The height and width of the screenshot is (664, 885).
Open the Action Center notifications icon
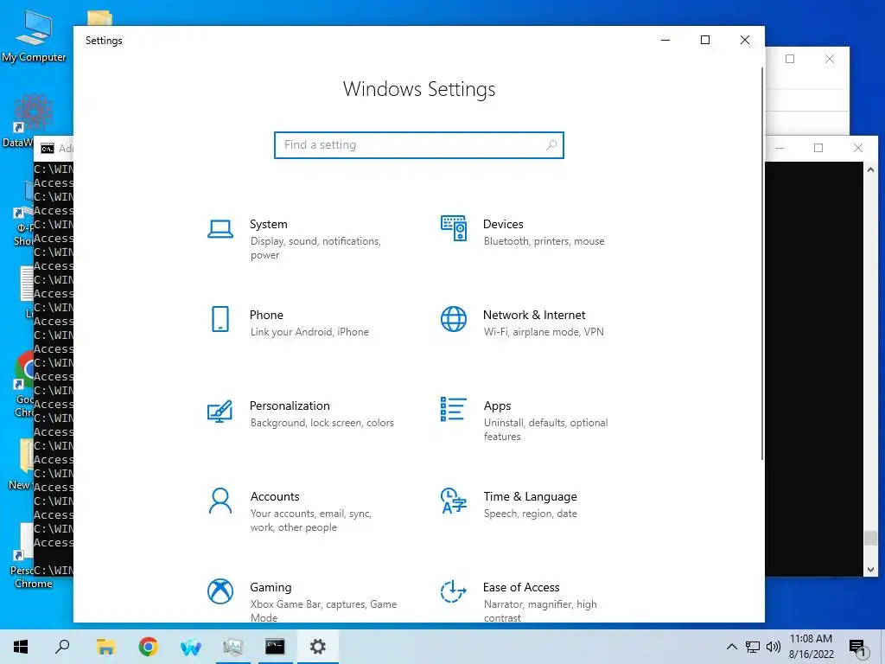[857, 647]
